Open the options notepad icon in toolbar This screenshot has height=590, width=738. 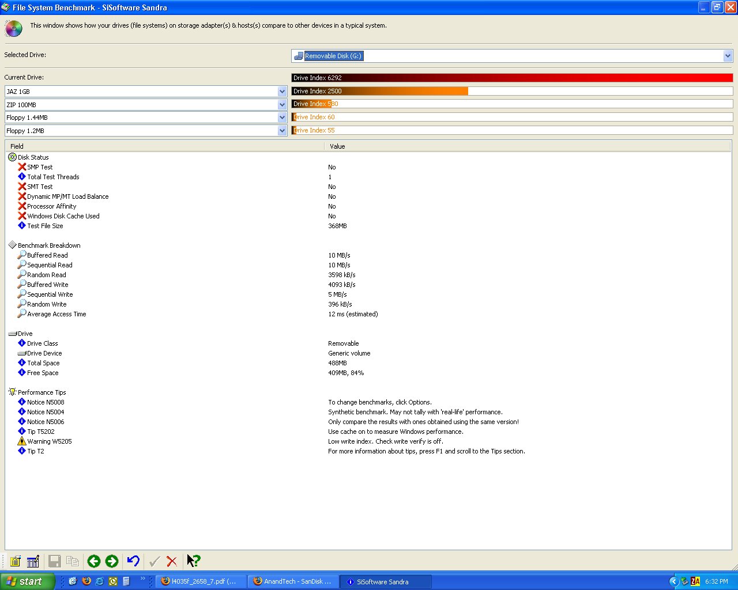(x=16, y=561)
